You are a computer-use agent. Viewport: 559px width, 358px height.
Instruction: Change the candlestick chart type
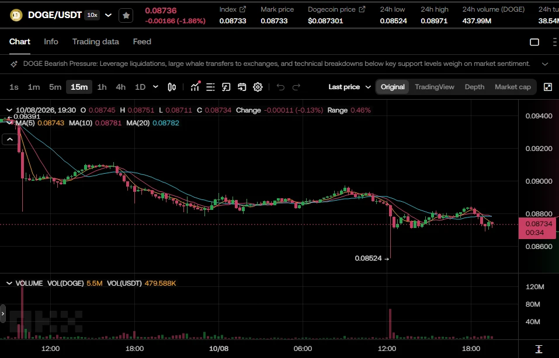click(x=172, y=87)
